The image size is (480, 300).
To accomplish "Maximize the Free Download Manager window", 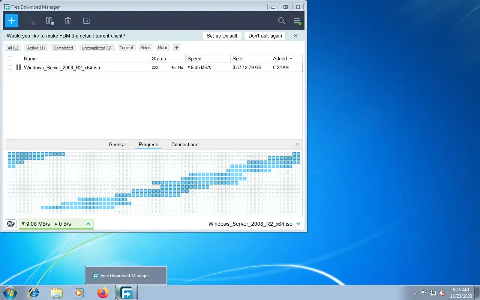I will (285, 7).
